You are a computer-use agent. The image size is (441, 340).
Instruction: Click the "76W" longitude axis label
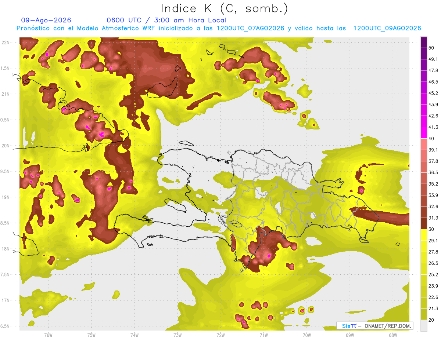click(48, 335)
